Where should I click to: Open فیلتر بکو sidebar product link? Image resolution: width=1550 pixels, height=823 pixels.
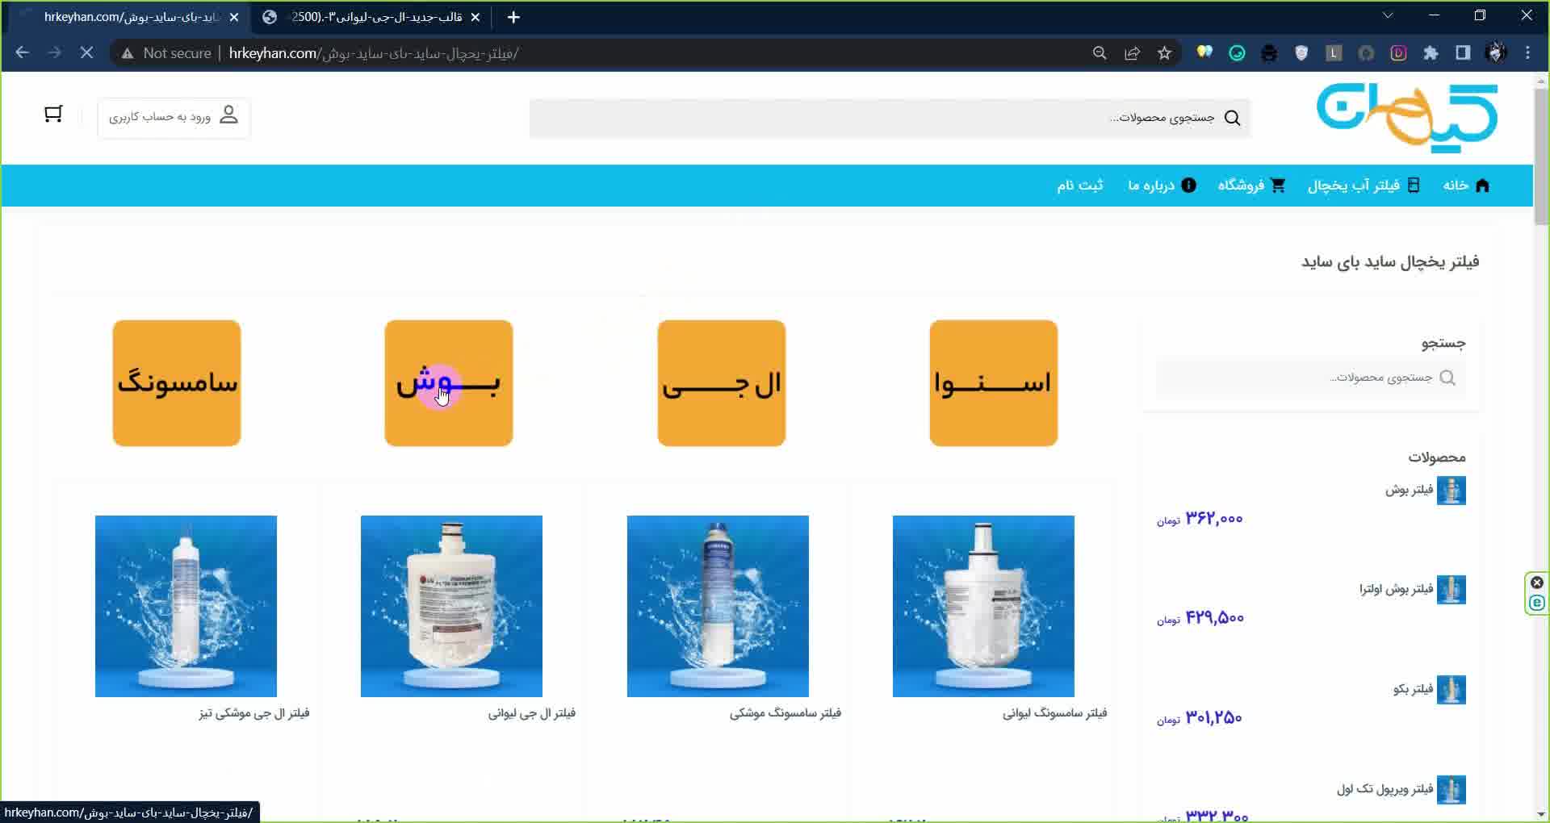1413,689
